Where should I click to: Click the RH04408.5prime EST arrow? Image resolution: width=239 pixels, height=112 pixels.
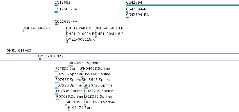click(x=83, y=71)
